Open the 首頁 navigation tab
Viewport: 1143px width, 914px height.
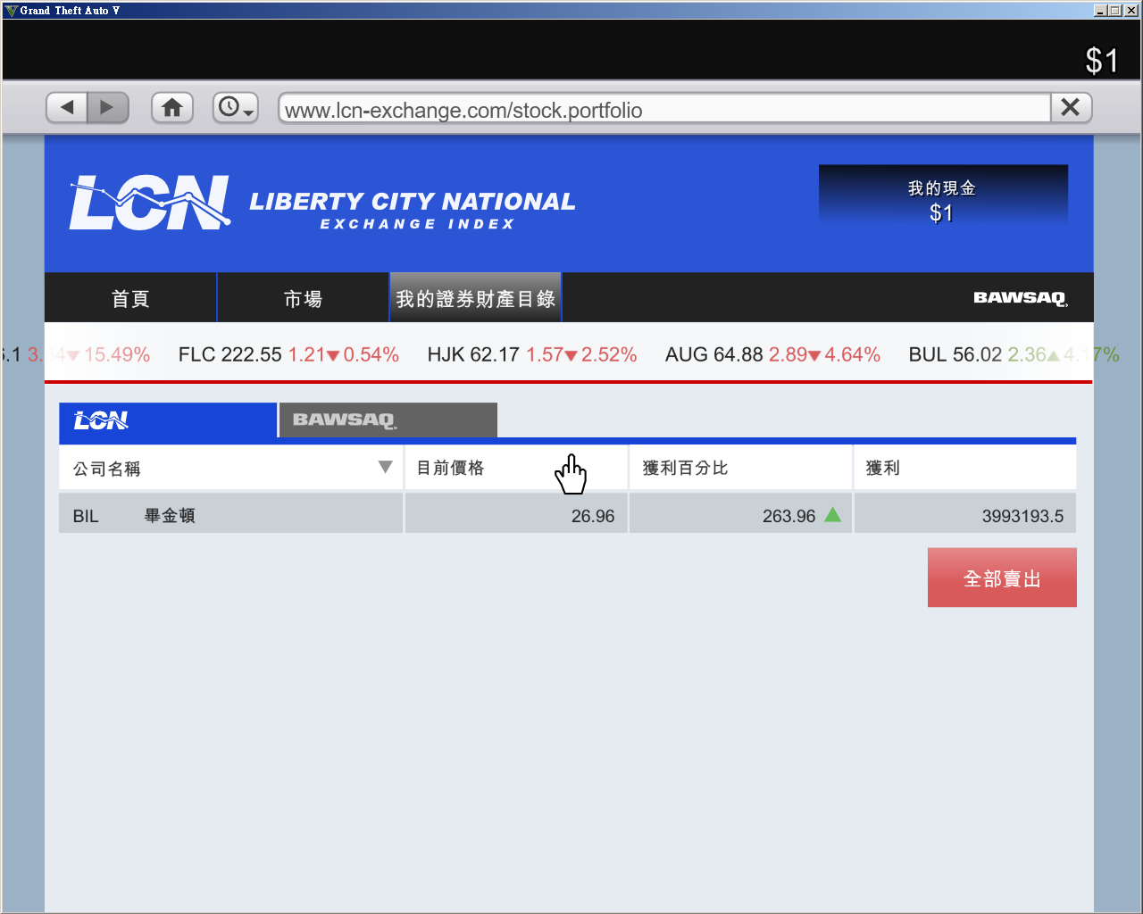click(x=130, y=298)
